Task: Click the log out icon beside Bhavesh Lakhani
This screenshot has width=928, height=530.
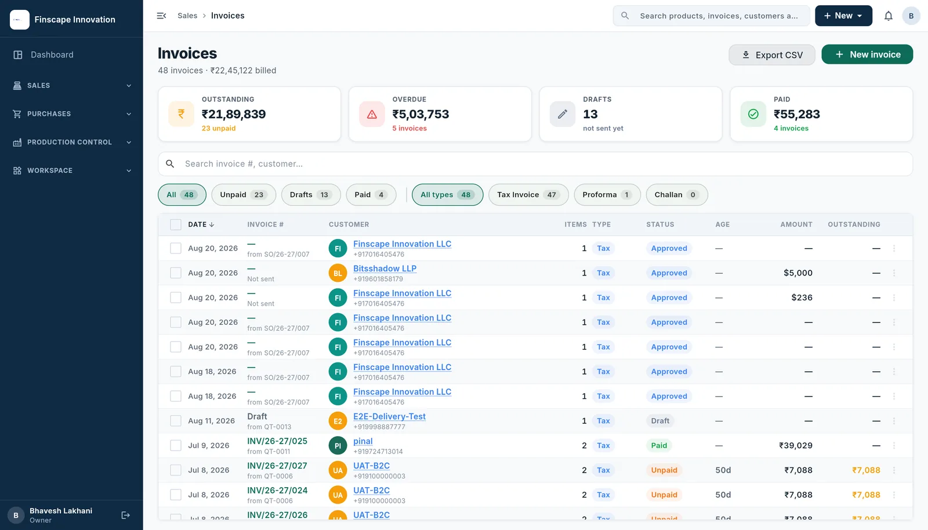Action: [x=125, y=515]
